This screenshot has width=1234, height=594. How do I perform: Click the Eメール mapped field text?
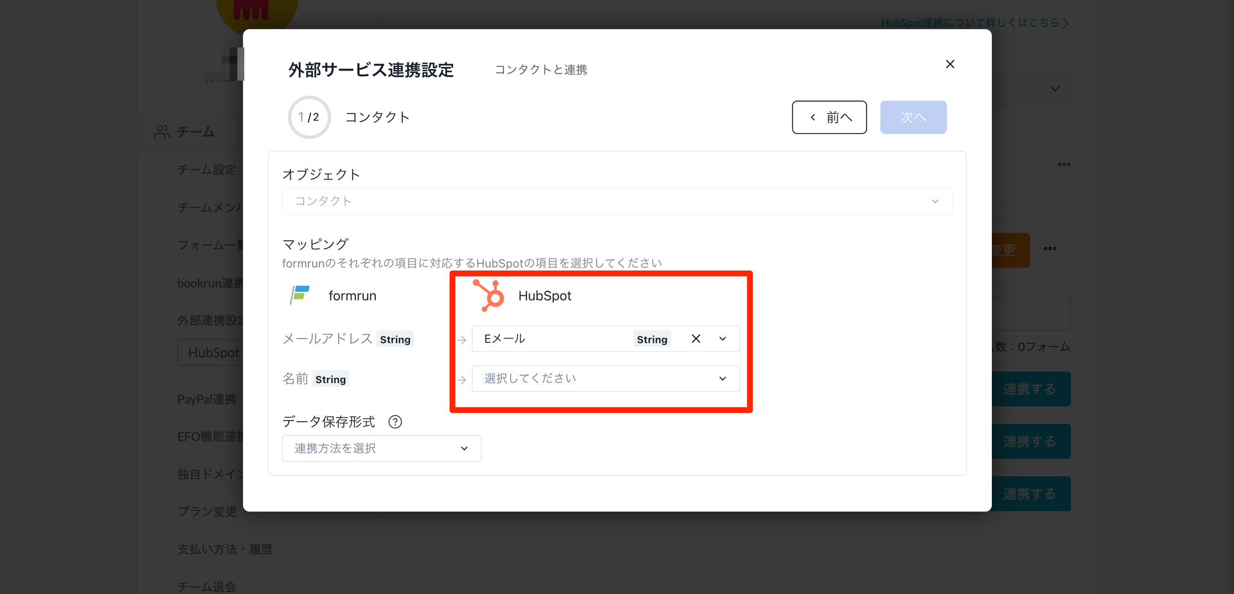tap(505, 339)
